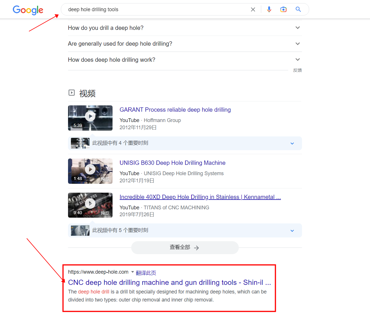Play the UNISIG B630 video thumbnail
Screen dimensions: 370x315
pyautogui.click(x=90, y=171)
